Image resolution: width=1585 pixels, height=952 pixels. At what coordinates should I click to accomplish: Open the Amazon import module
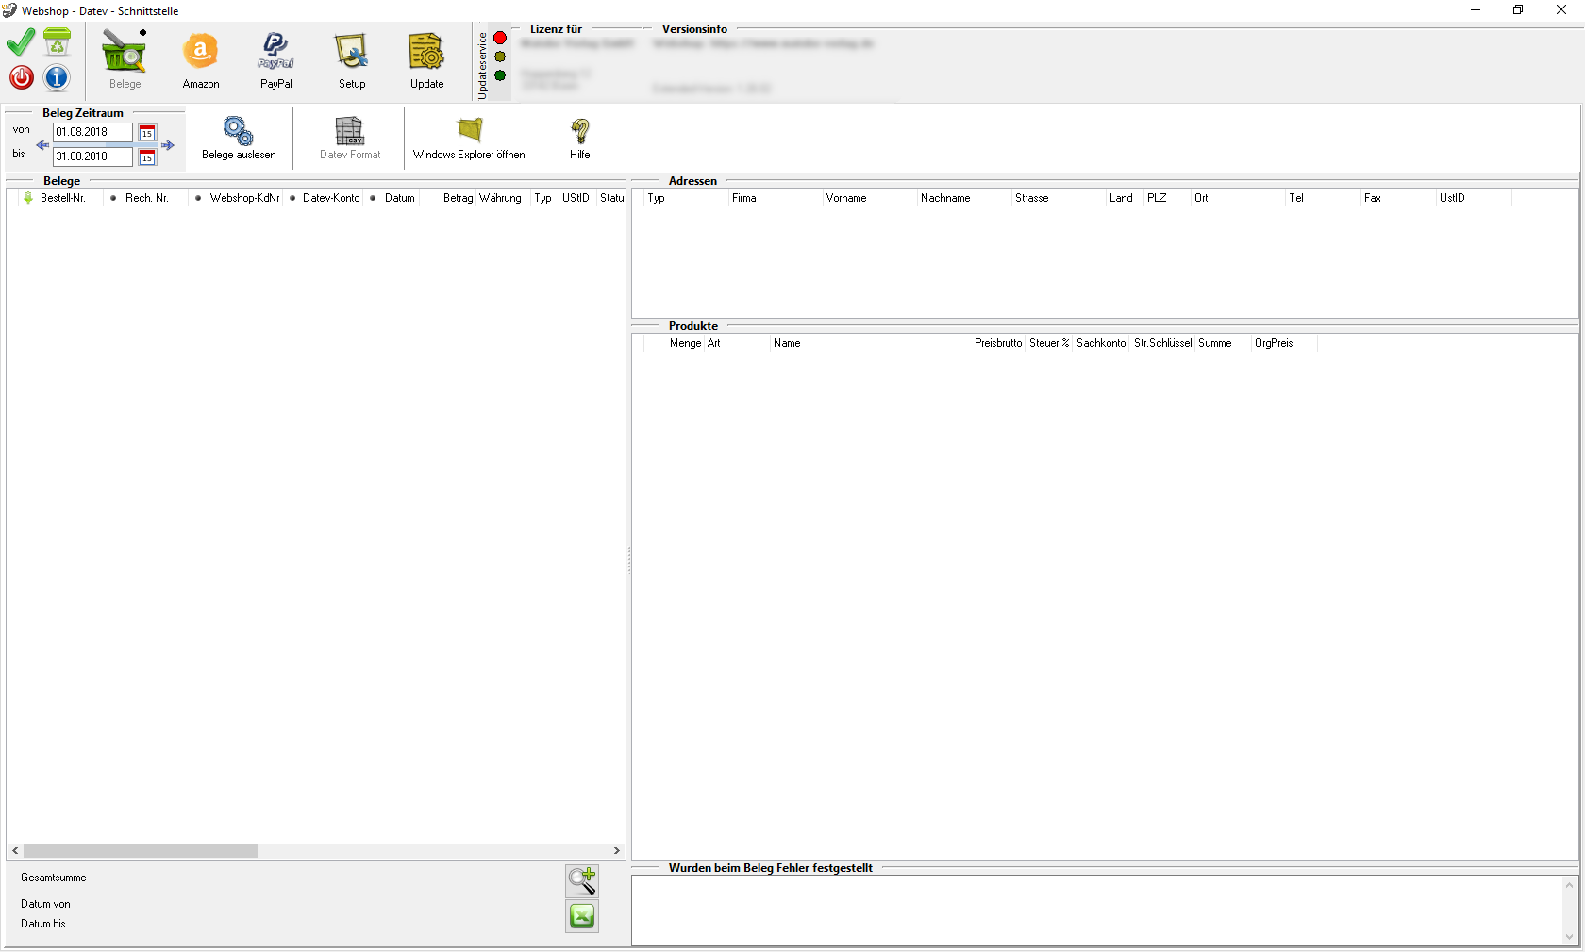(x=200, y=60)
